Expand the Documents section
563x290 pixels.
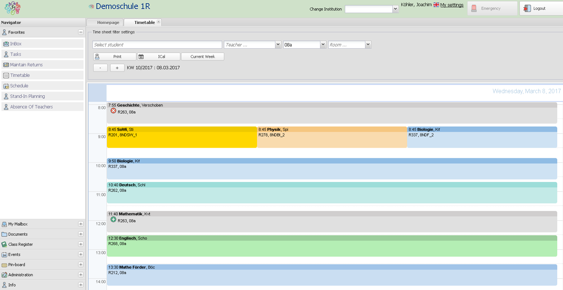point(81,234)
